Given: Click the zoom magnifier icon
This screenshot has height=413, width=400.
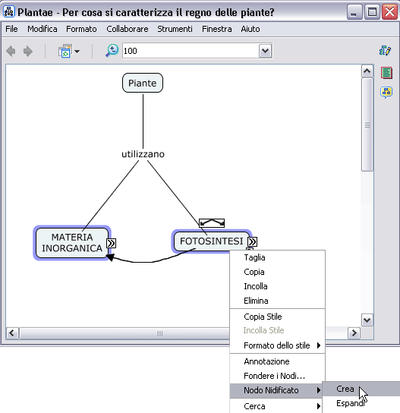Looking at the screenshot, I should 112,51.
